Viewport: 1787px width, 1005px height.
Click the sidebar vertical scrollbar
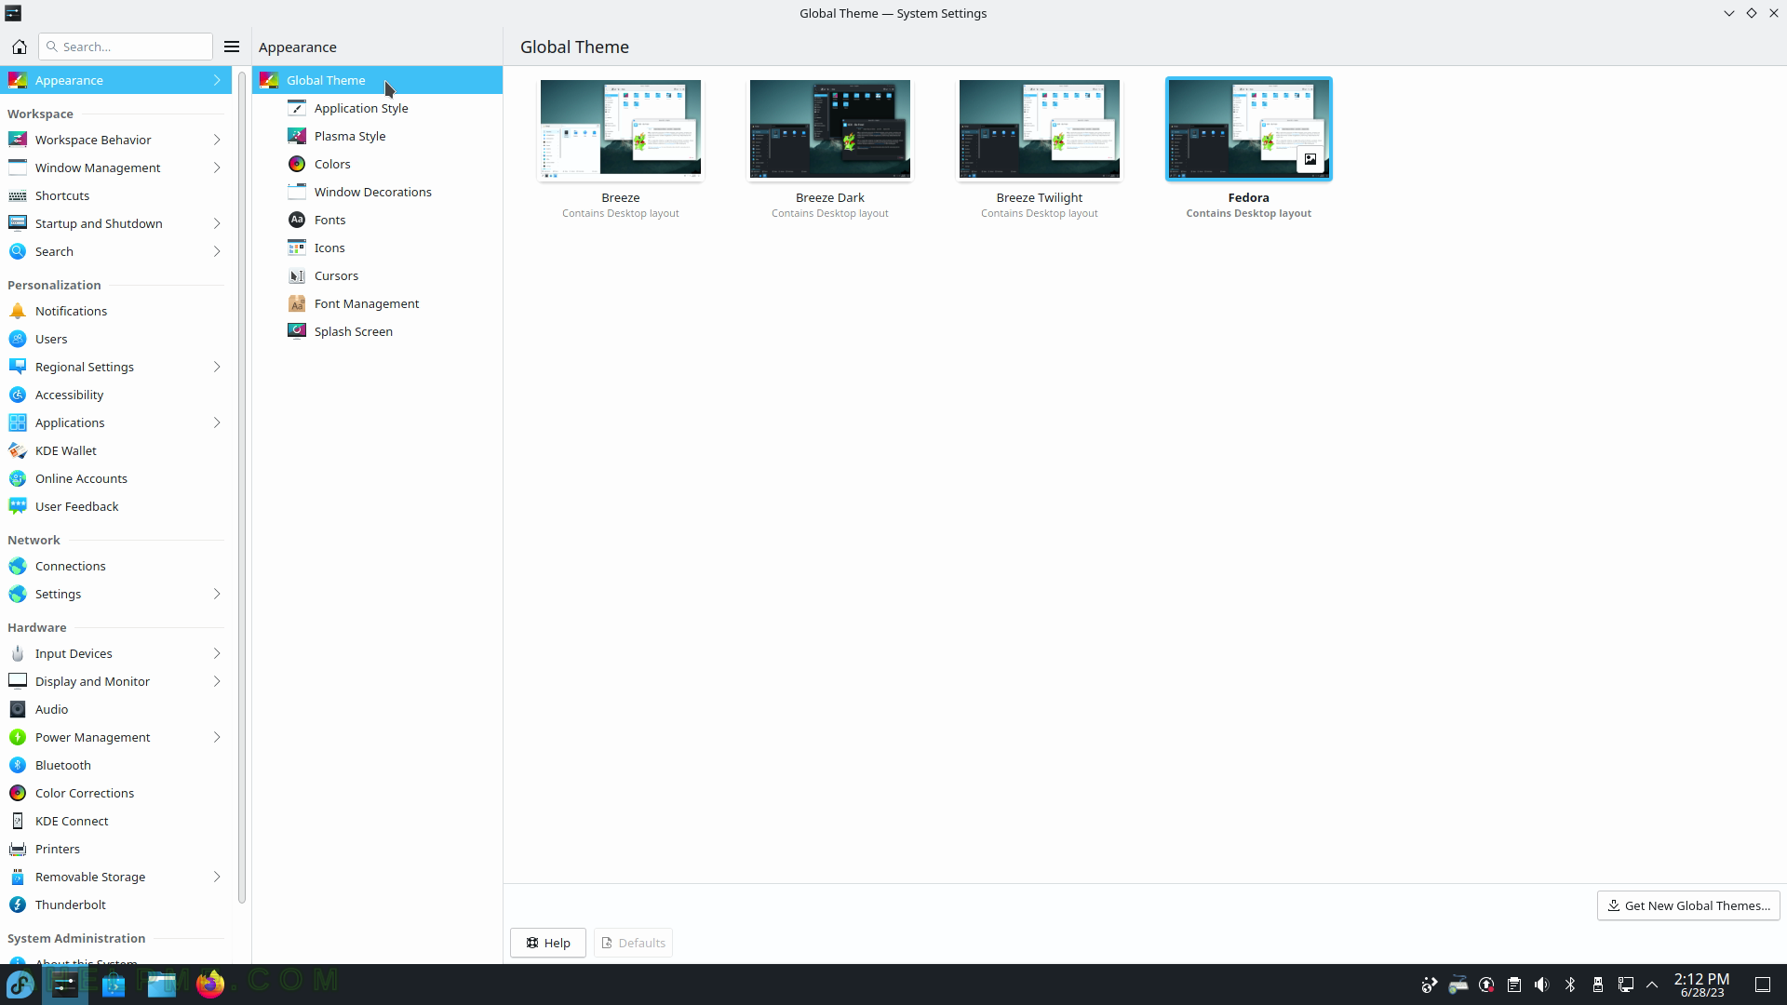242,489
